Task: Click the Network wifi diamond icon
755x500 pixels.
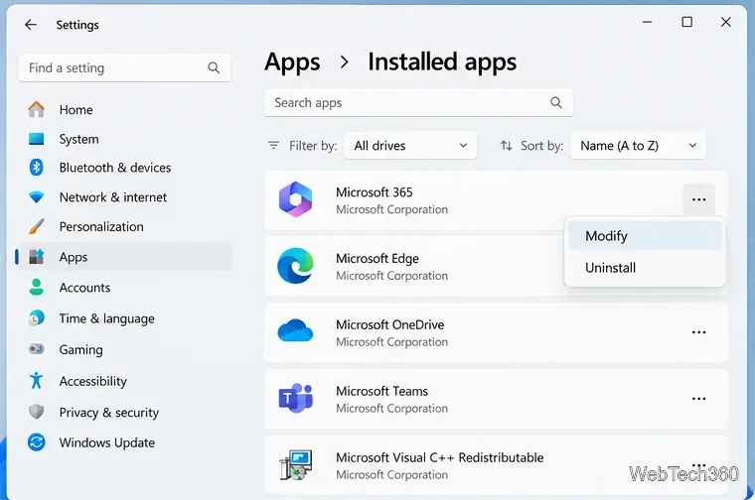Action: (36, 197)
